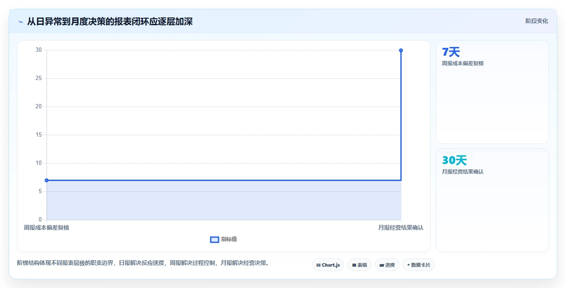Click the 阶段变化 label in the header
The image size is (566, 288).
point(536,21)
